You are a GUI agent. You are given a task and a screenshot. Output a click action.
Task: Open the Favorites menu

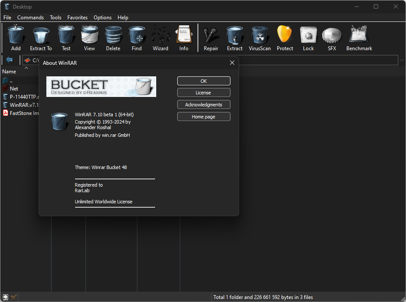click(77, 17)
